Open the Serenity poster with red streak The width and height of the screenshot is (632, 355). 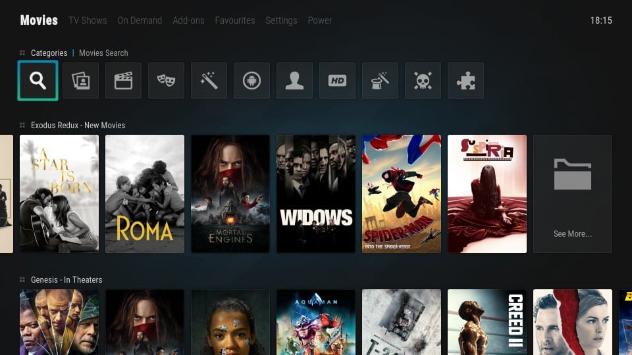pyautogui.click(x=572, y=322)
